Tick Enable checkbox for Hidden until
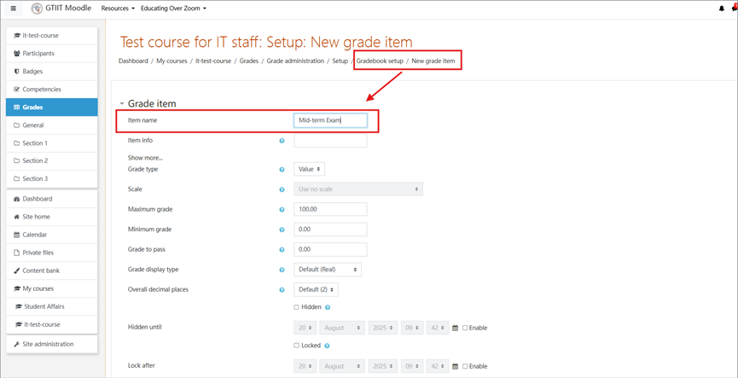The height and width of the screenshot is (378, 738). click(465, 329)
